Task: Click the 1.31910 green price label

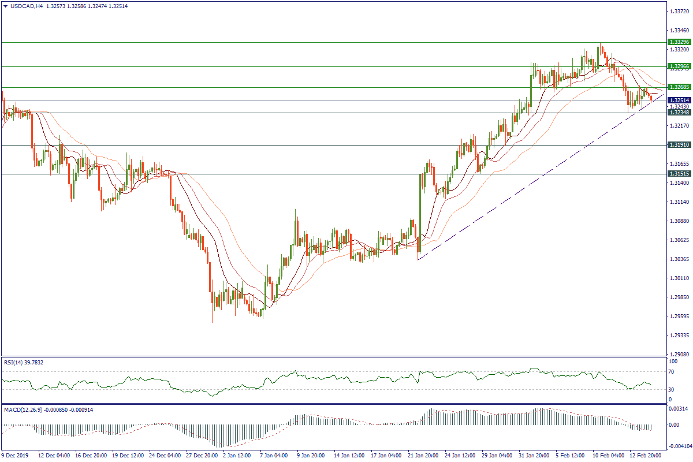Action: [x=679, y=145]
